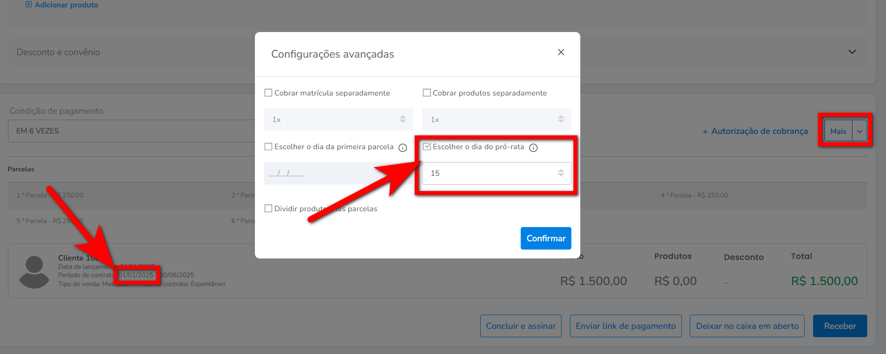886x354 pixels.
Task: Enable Cobrar matrícula separadamente checkbox
Action: pos(269,93)
